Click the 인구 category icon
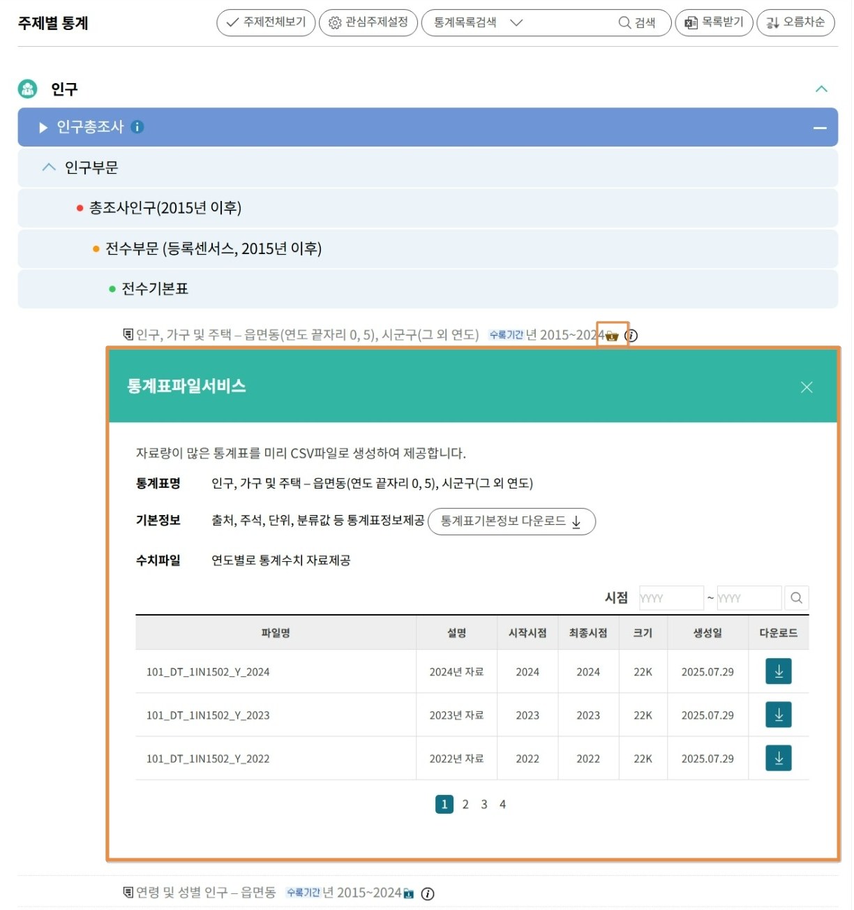 pos(27,89)
